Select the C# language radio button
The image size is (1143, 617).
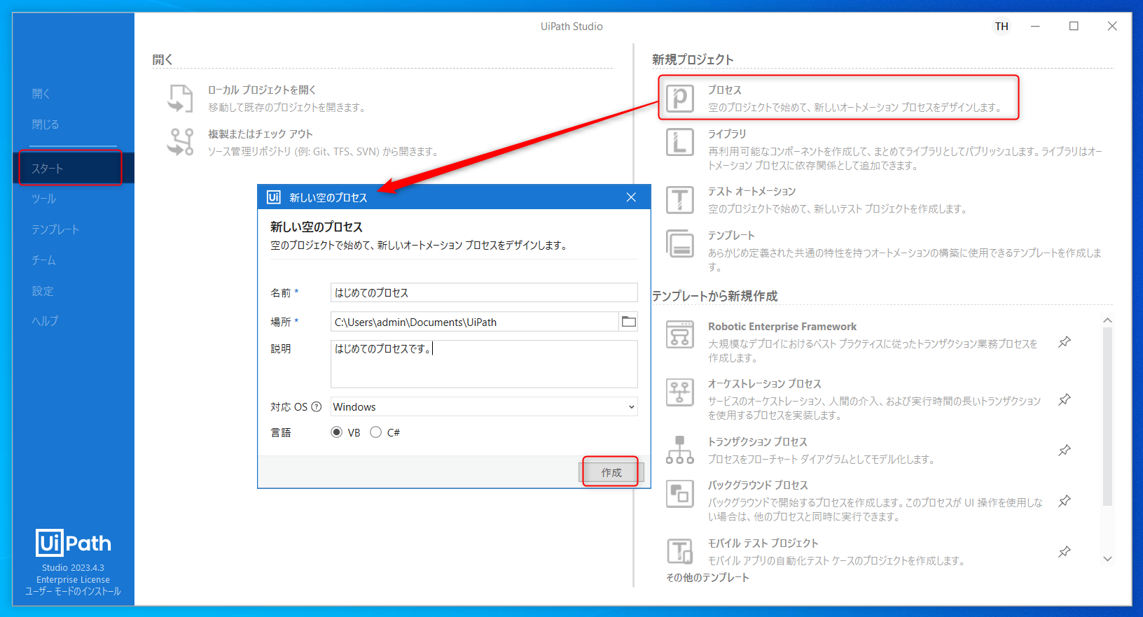pos(376,432)
